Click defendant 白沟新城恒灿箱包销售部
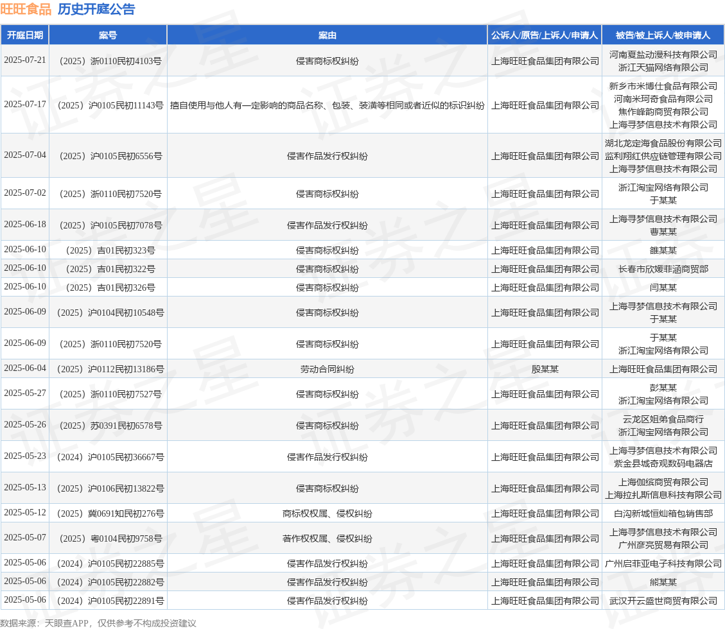 click(x=663, y=513)
